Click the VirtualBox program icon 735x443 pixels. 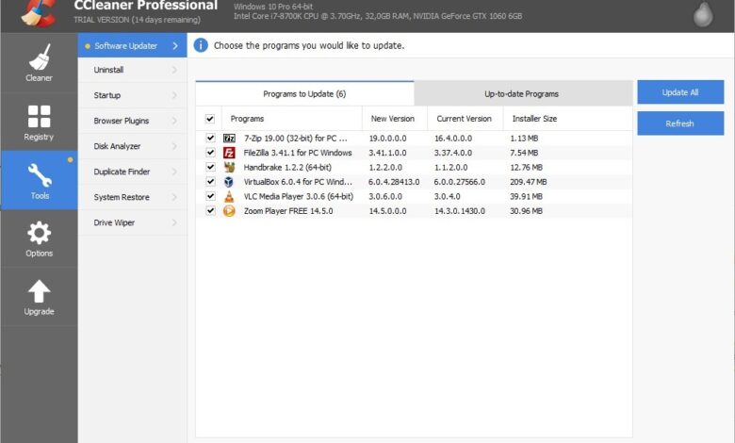(229, 182)
